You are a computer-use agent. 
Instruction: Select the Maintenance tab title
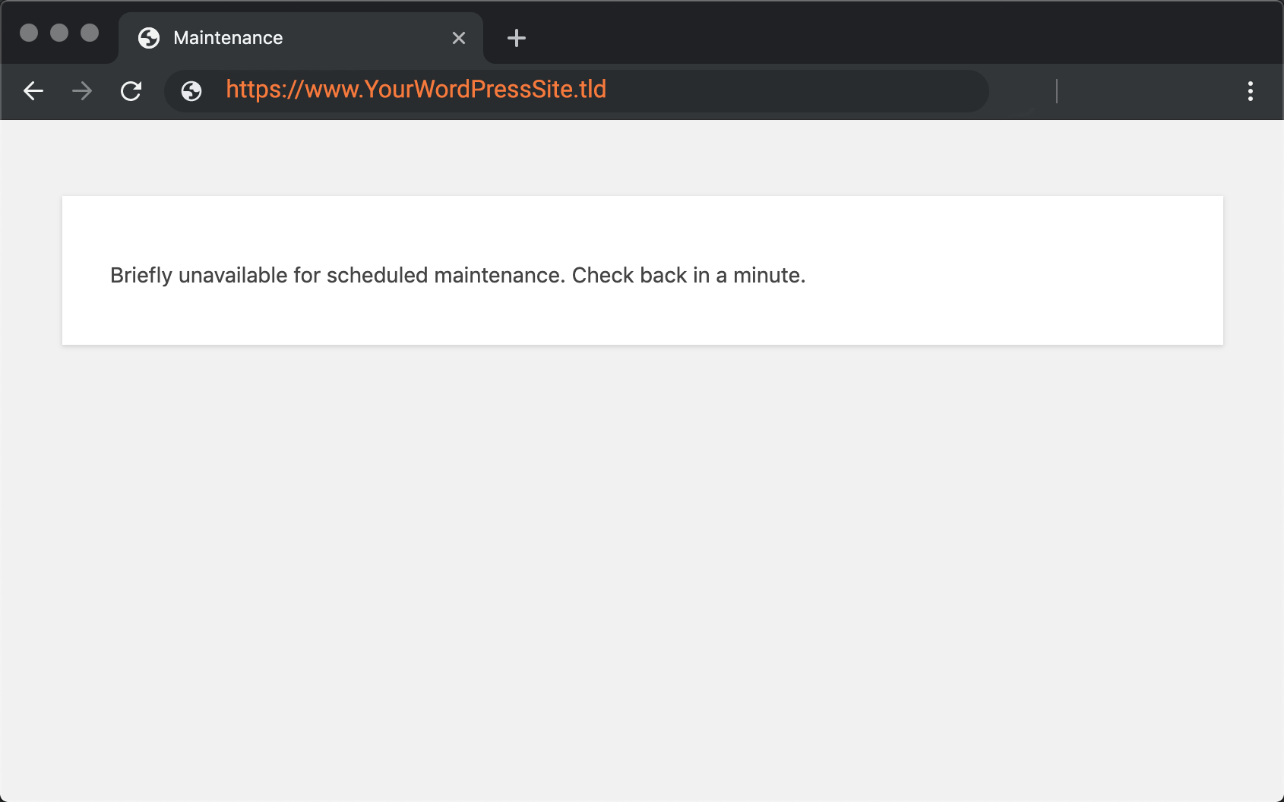(x=228, y=38)
